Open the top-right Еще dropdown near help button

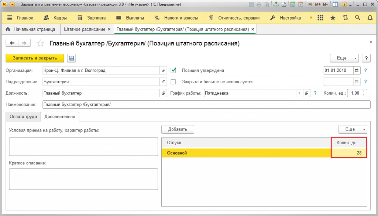[x=344, y=58]
